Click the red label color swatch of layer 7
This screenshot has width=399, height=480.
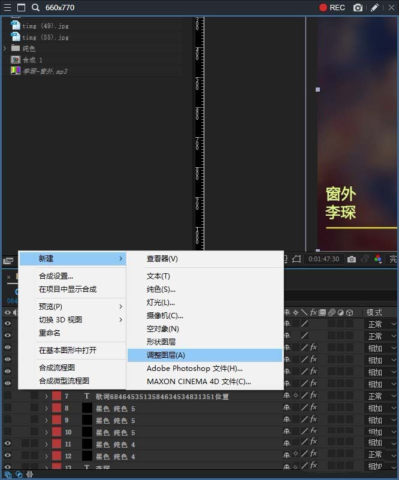pyautogui.click(x=56, y=396)
